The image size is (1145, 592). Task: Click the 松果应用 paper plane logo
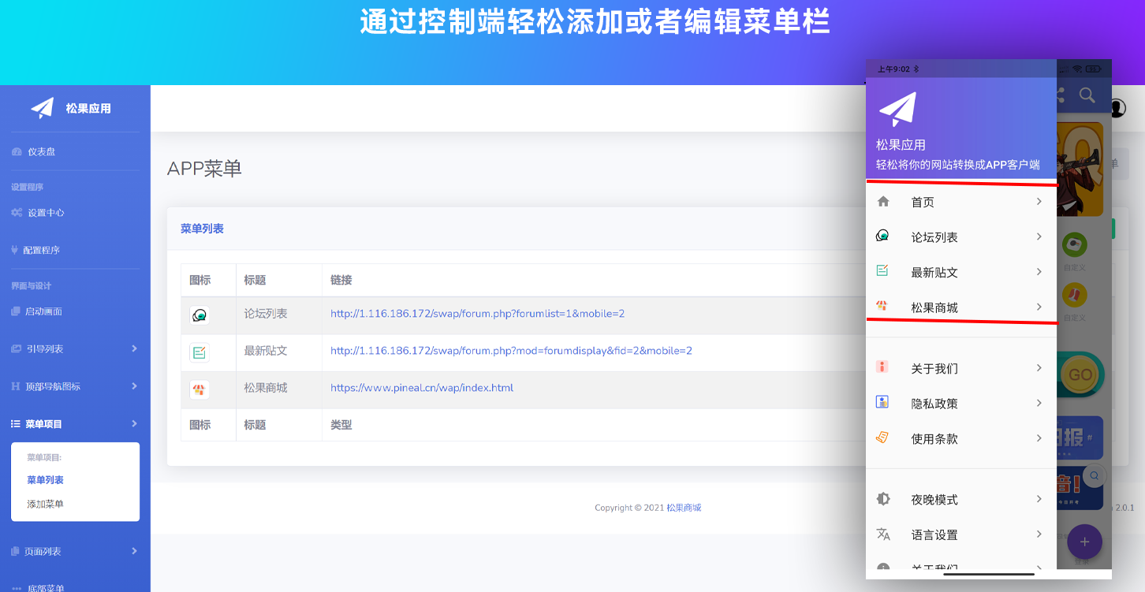[x=42, y=107]
